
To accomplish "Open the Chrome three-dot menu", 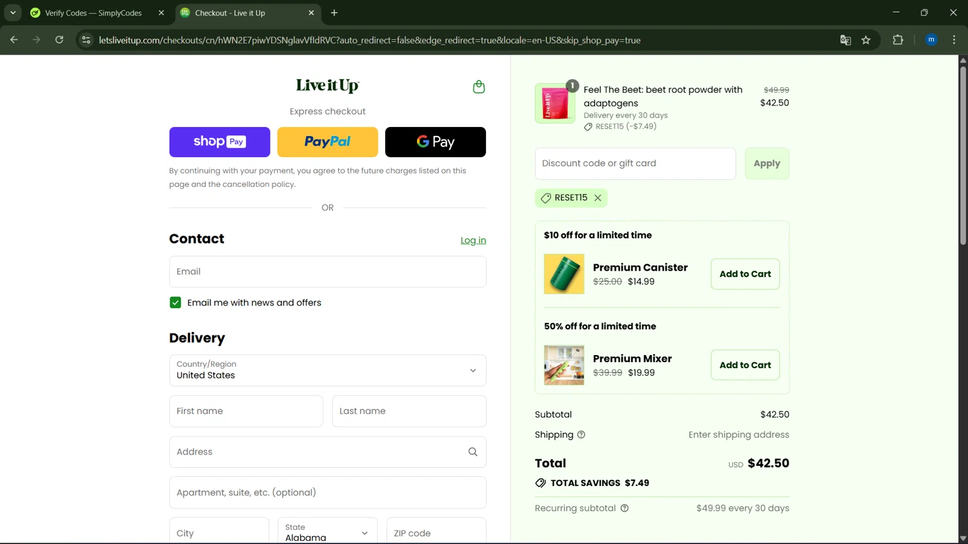I will click(x=954, y=40).
